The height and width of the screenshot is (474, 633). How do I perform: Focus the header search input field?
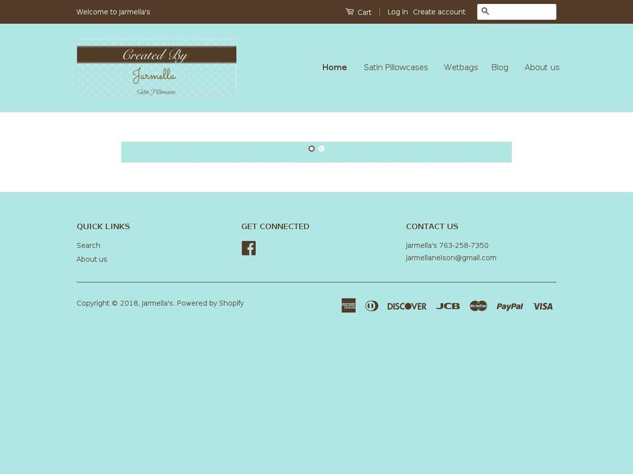tap(516, 12)
